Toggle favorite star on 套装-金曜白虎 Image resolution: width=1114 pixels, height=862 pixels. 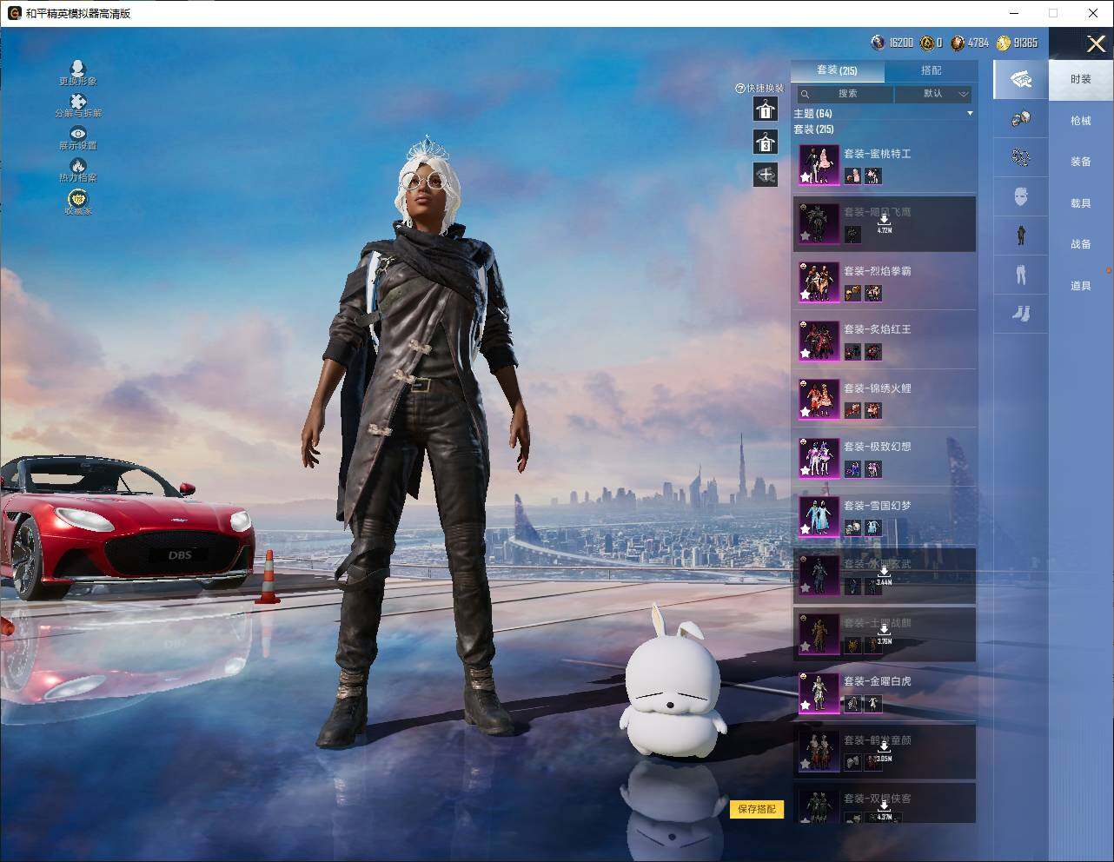pyautogui.click(x=806, y=705)
